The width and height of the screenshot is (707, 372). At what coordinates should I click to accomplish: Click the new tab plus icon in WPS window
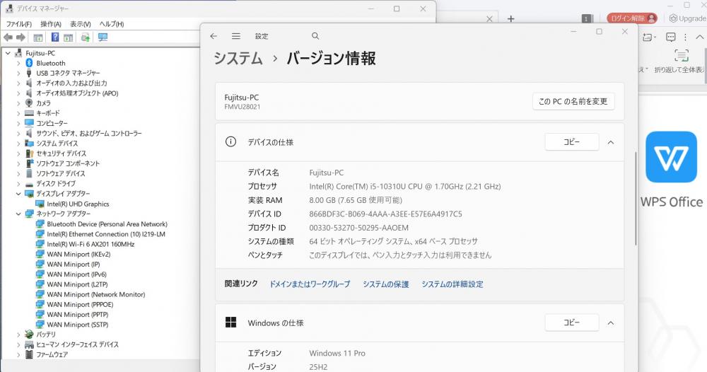510,18
